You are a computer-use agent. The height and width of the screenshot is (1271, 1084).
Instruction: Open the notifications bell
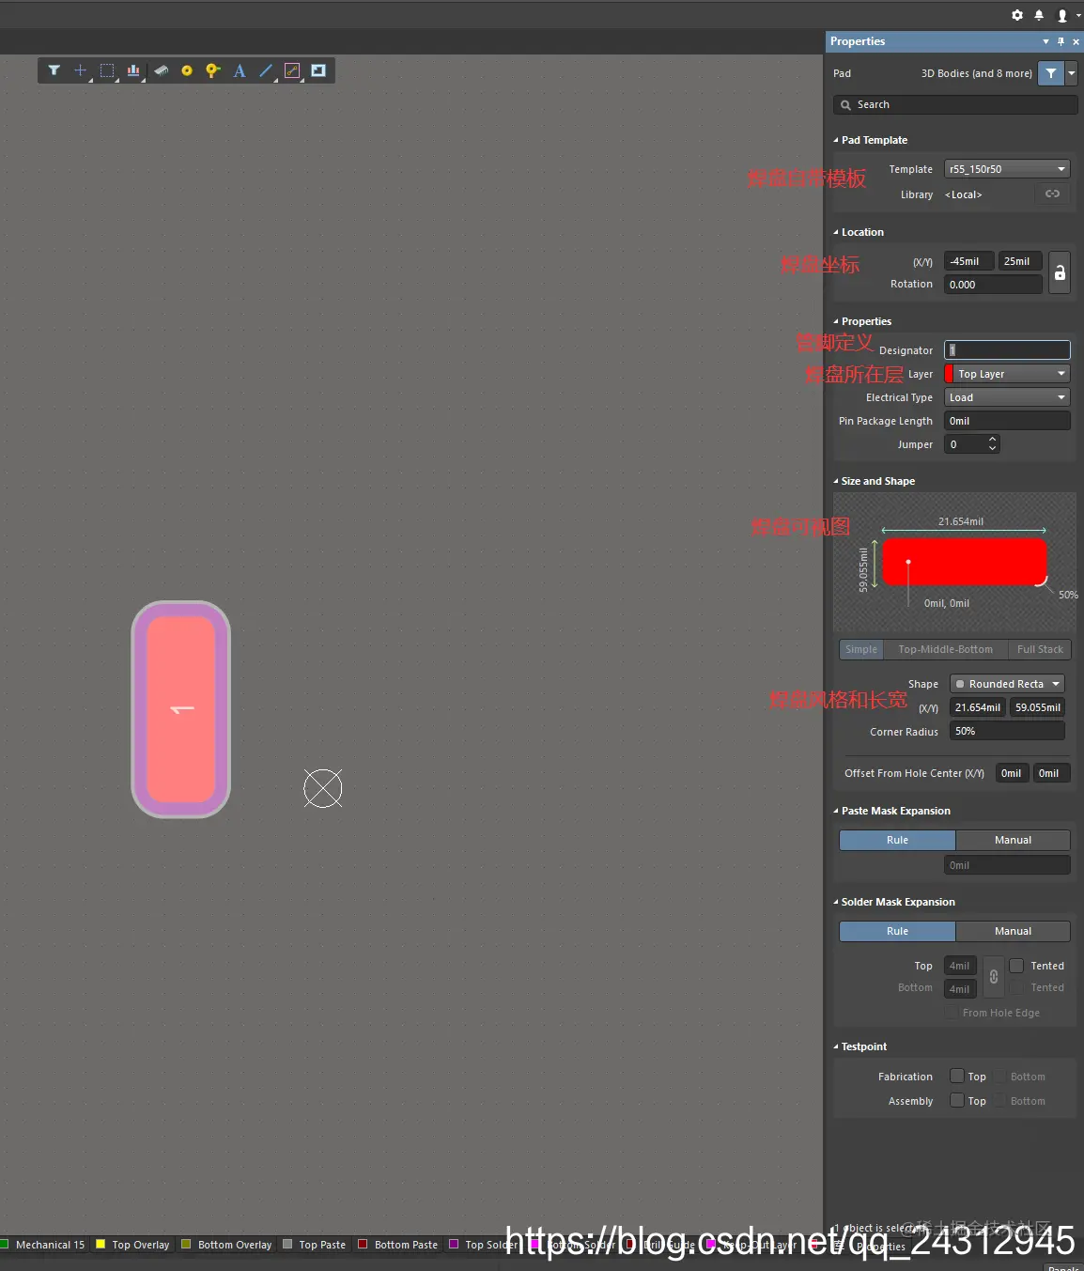(1039, 15)
